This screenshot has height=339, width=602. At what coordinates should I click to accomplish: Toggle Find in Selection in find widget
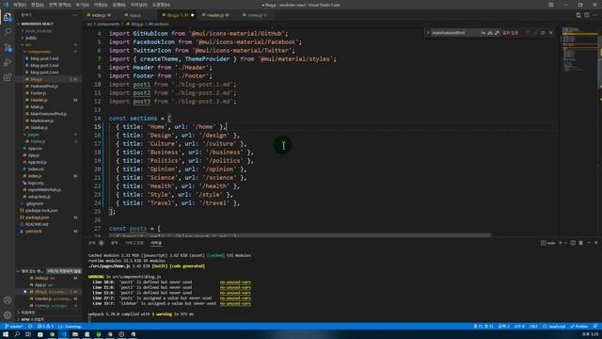pos(543,33)
